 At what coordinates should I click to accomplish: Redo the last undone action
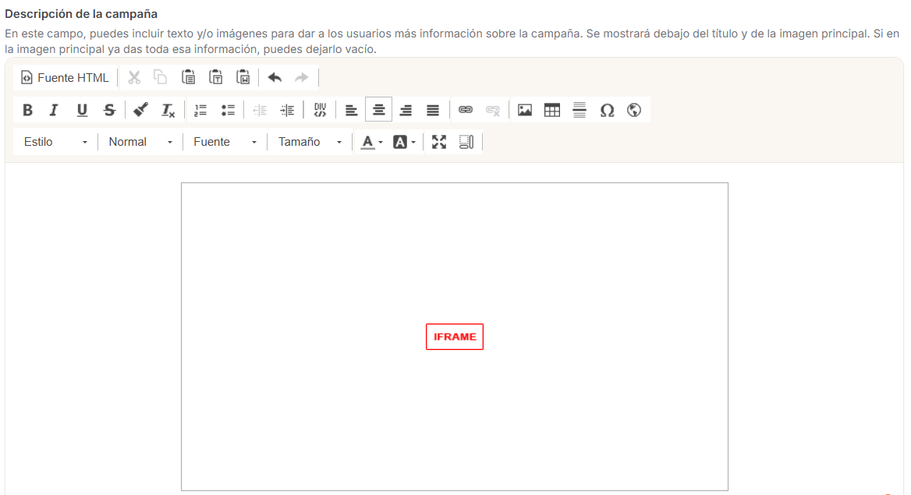click(x=302, y=78)
